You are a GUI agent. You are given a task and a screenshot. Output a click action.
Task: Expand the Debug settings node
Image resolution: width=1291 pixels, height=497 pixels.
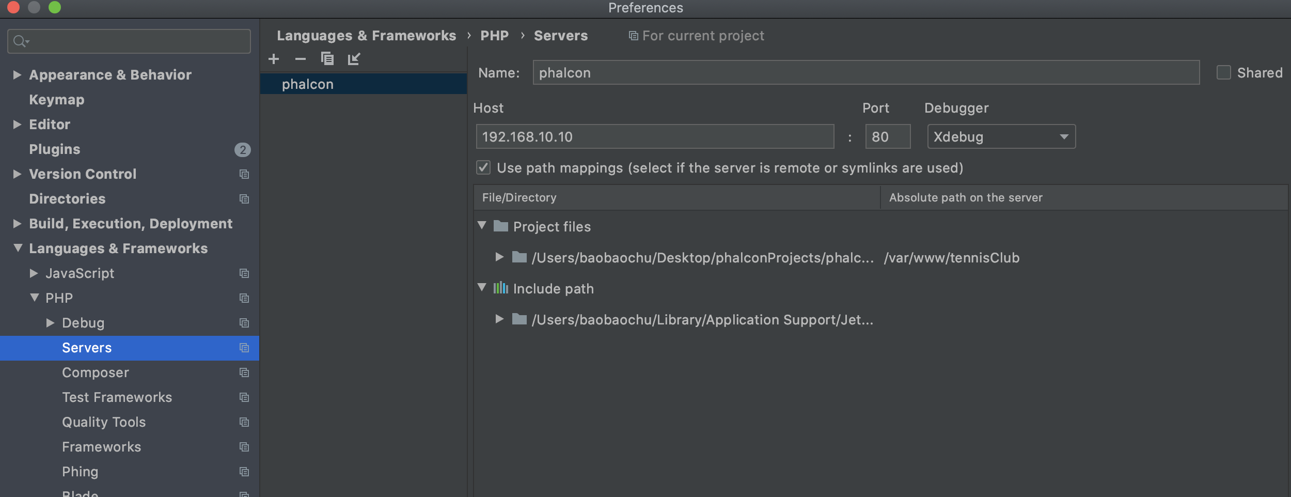tap(50, 323)
